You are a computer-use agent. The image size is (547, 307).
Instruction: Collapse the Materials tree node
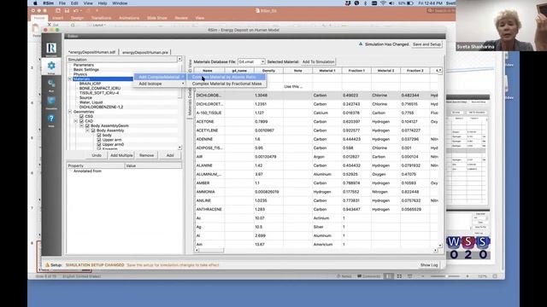70,79
